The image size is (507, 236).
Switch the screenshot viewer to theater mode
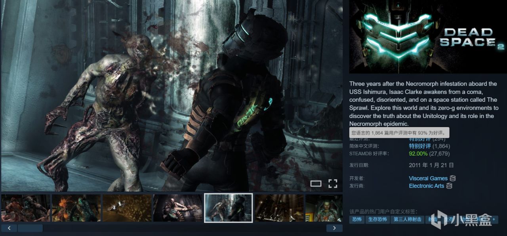point(316,183)
